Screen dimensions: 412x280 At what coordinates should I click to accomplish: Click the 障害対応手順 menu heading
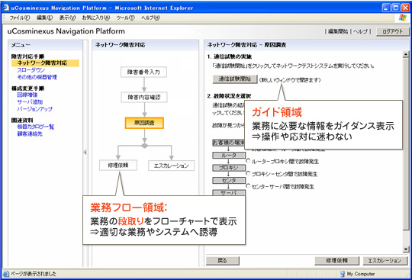[x=28, y=56]
